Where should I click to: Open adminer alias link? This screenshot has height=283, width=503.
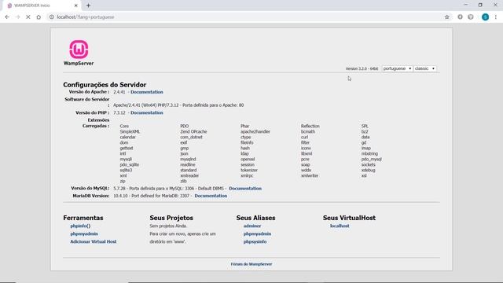point(252,226)
